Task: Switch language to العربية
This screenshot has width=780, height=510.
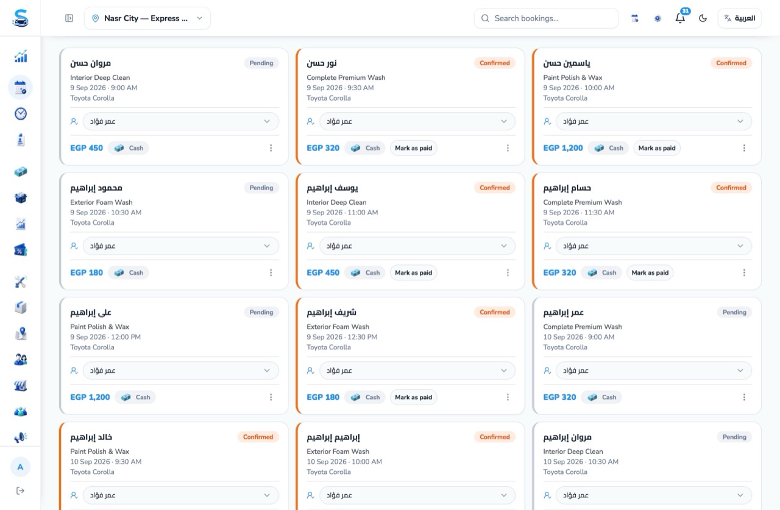Action: coord(740,18)
